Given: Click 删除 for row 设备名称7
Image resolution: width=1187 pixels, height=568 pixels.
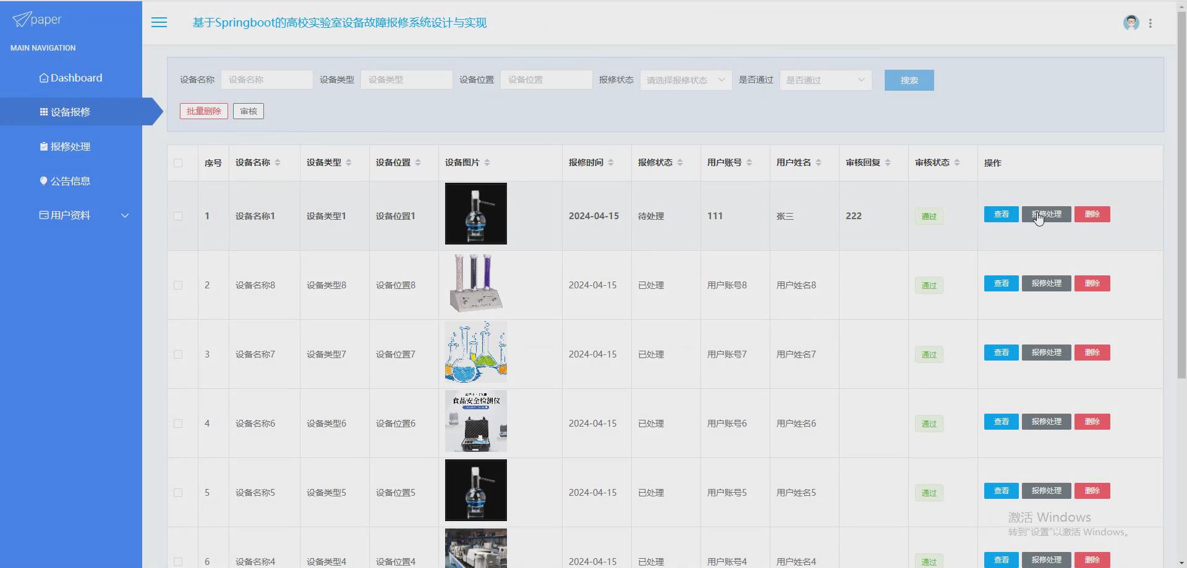Looking at the screenshot, I should point(1092,353).
